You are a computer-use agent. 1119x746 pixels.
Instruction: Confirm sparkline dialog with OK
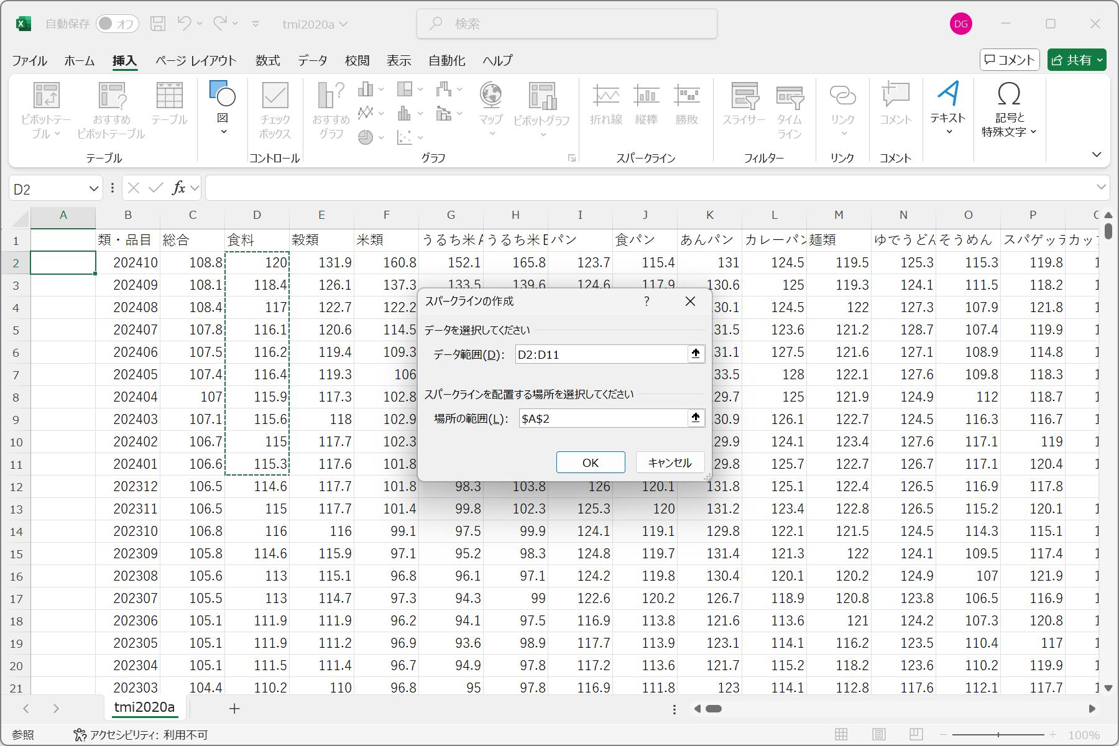click(591, 463)
